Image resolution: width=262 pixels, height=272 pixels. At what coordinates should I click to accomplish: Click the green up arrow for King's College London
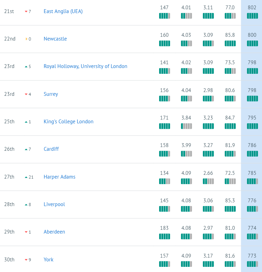tap(26, 122)
